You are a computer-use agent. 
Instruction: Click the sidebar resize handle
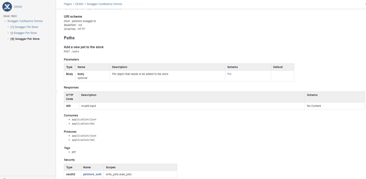[x=57, y=92]
